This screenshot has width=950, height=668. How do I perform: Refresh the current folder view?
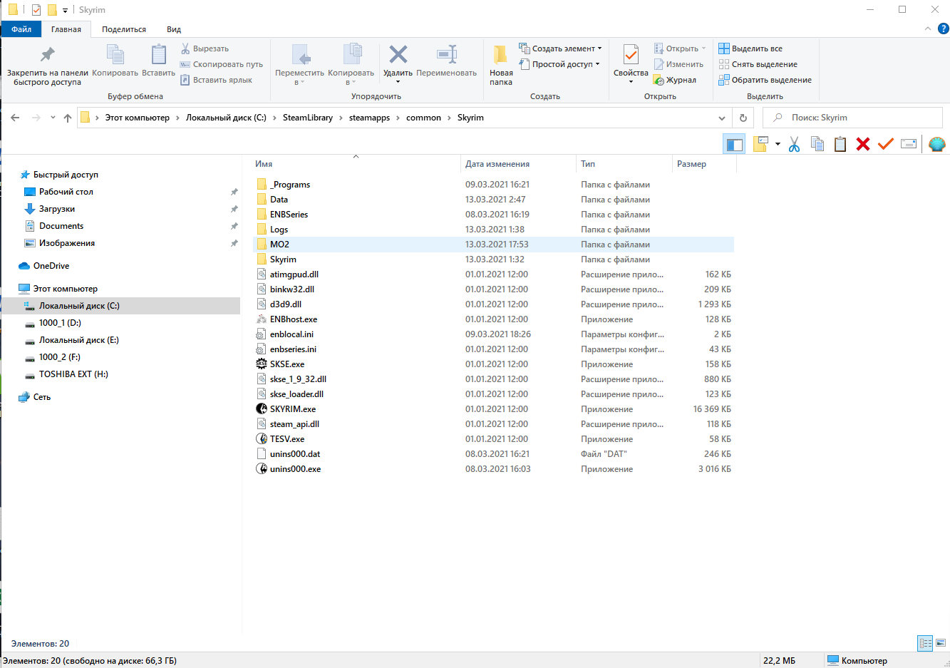[743, 118]
